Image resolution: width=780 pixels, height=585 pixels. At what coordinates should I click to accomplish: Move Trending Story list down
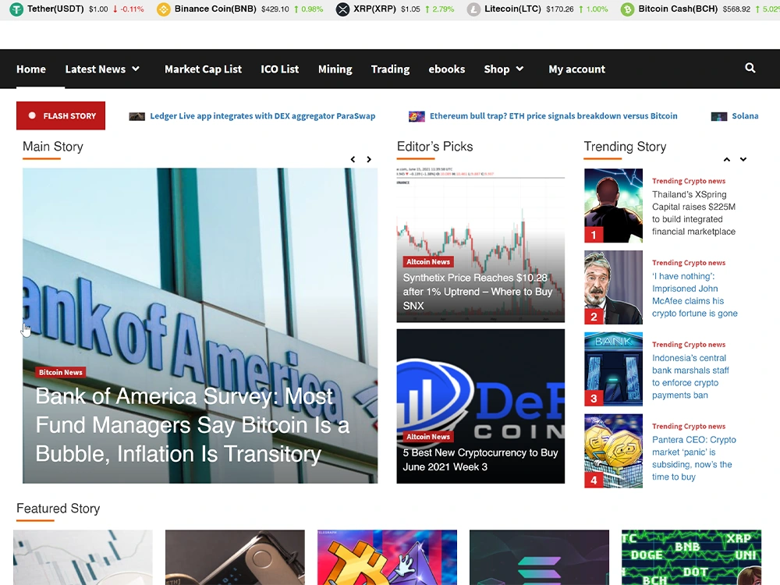[743, 159]
